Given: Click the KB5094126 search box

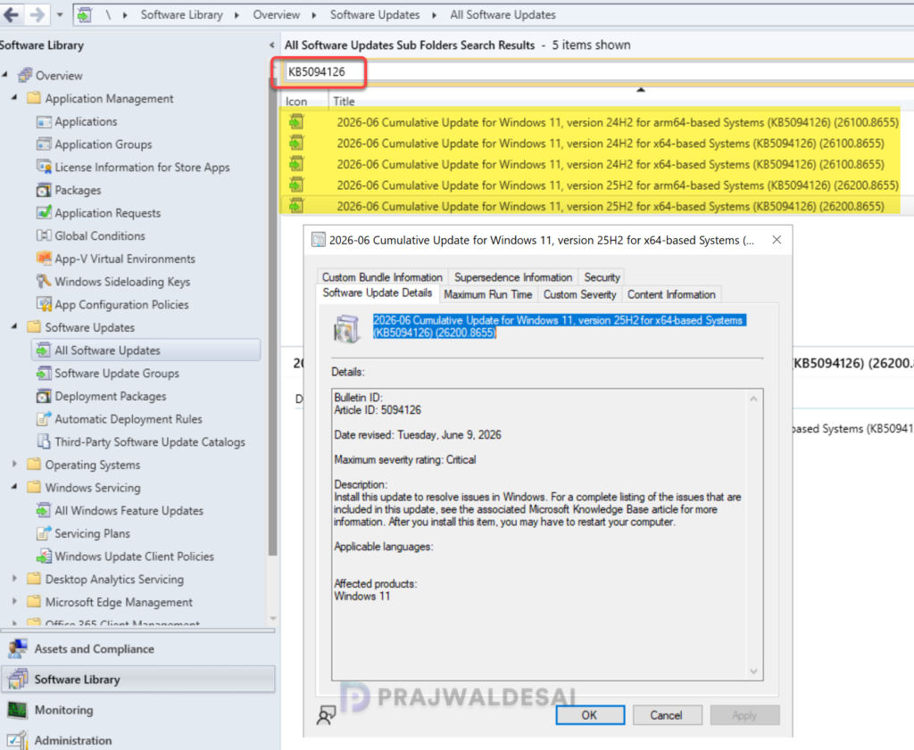Looking at the screenshot, I should 601,71.
